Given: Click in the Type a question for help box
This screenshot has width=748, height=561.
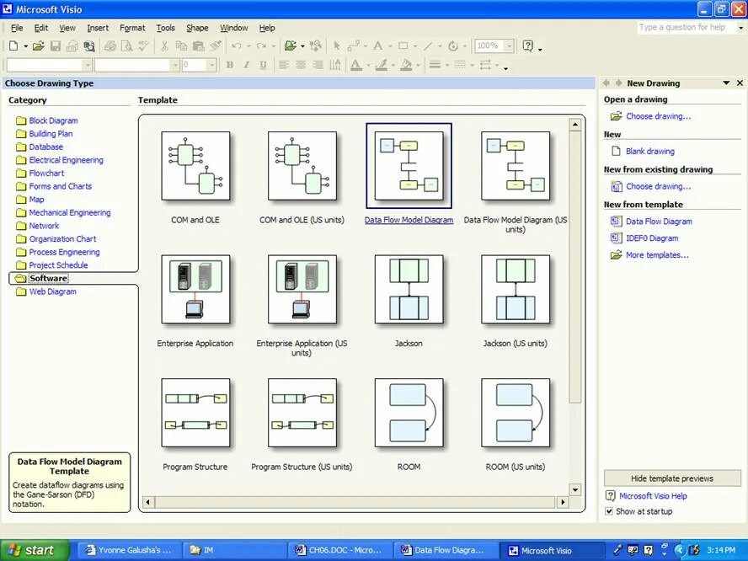Looking at the screenshot, I should (x=686, y=28).
